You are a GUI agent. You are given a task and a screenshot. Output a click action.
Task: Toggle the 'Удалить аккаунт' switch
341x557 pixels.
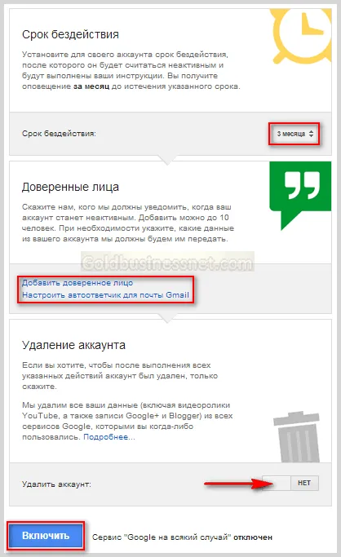[290, 483]
